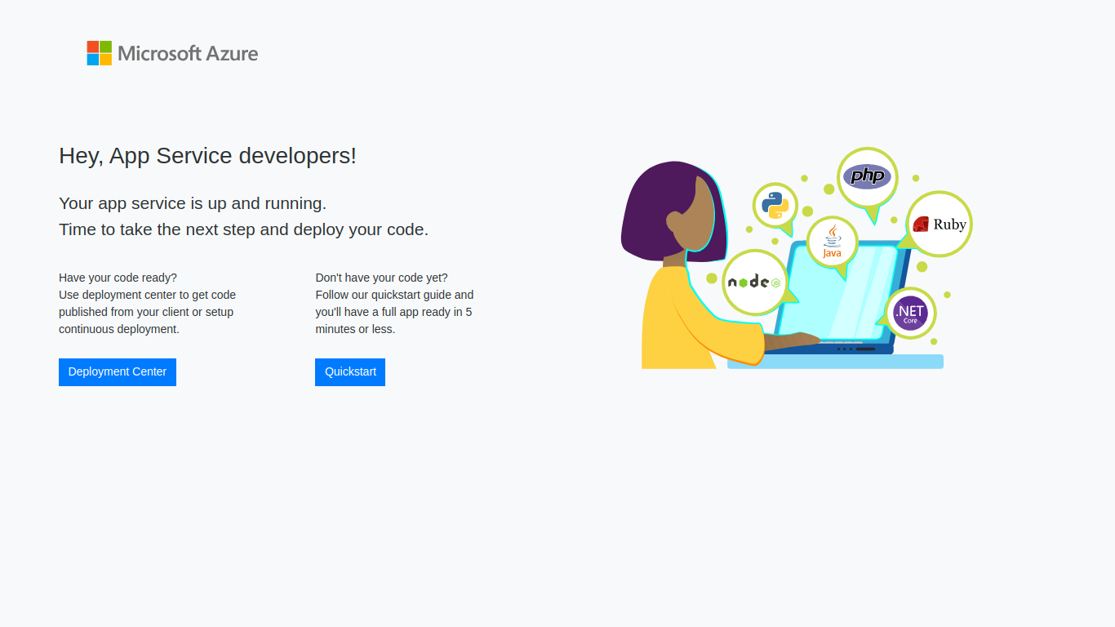
Task: Click the PHP logo bubble
Action: pyautogui.click(x=868, y=177)
